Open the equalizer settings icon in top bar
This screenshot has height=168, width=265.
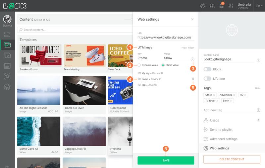231,6
